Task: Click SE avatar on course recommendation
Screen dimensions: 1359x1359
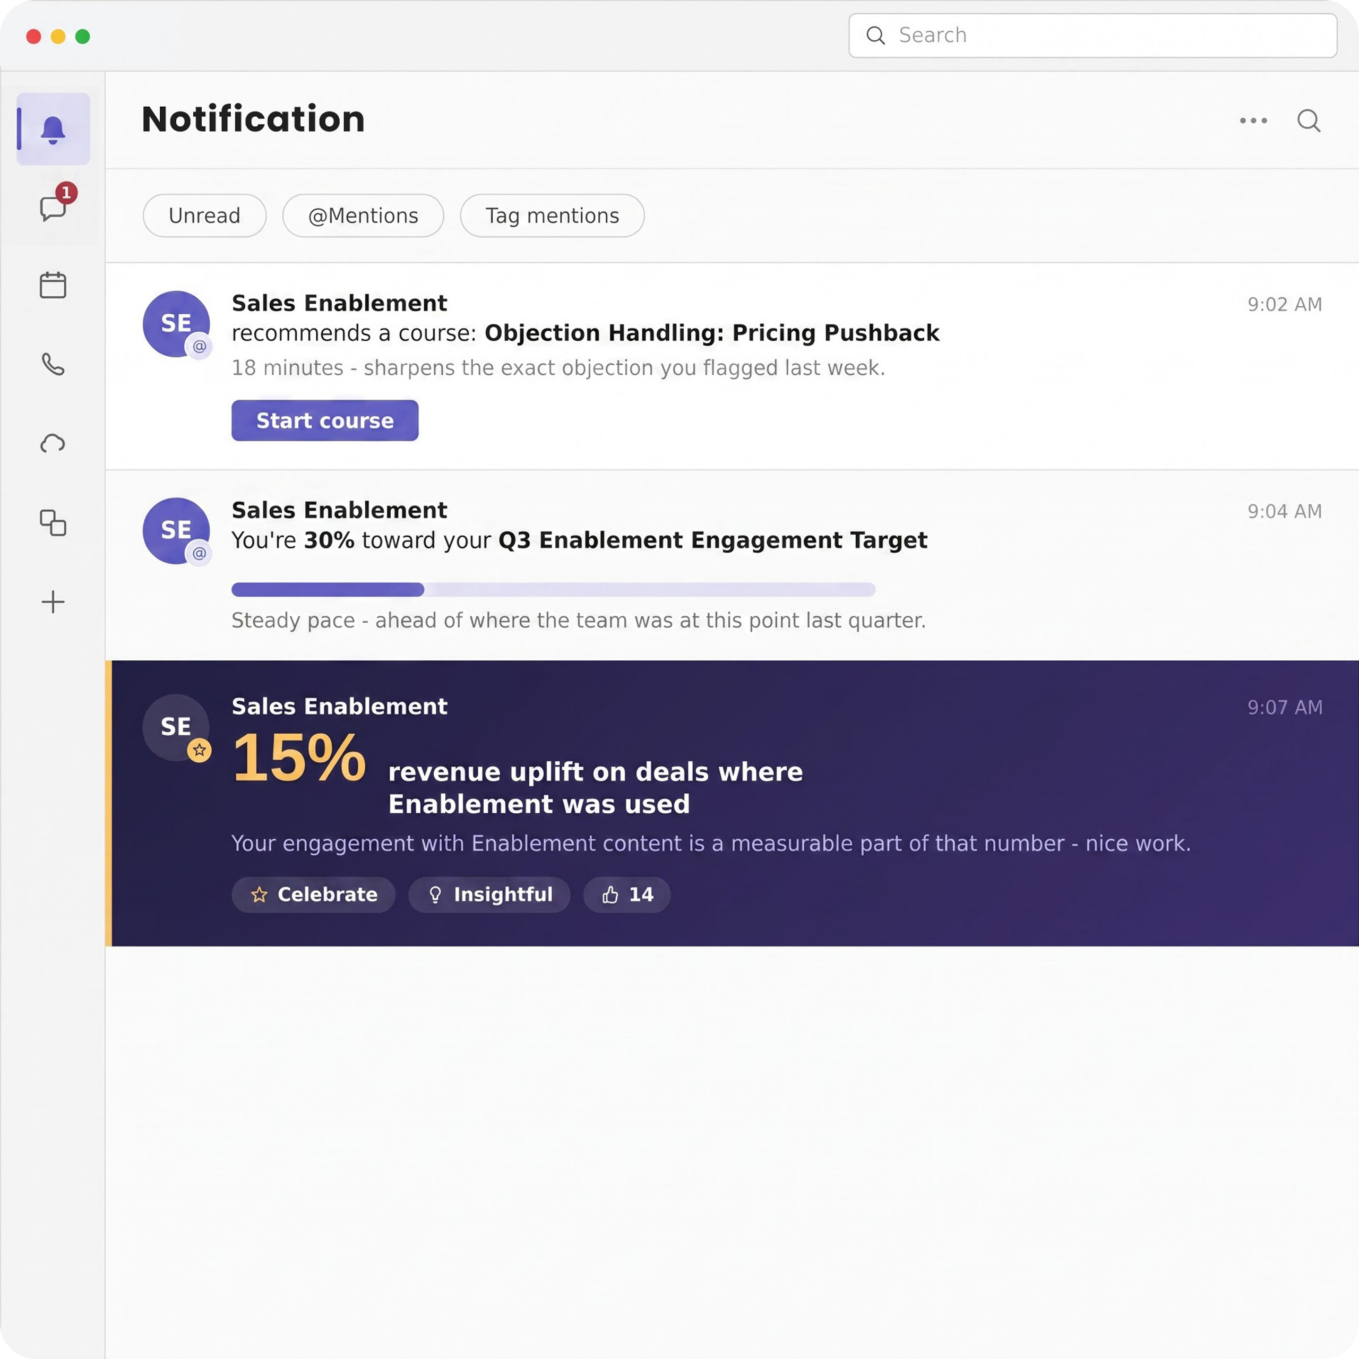Action: pyautogui.click(x=176, y=324)
